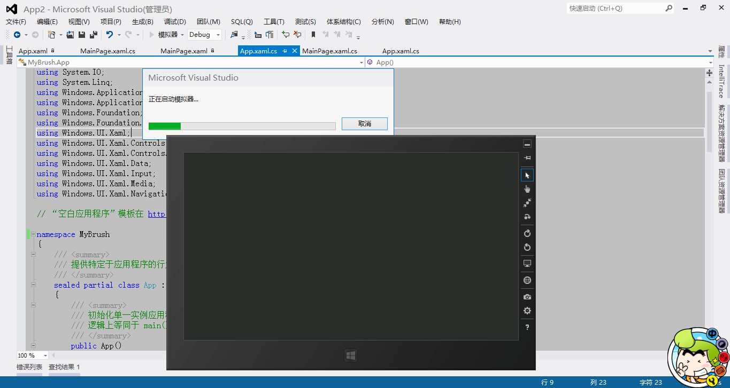730x388 pixels.
Task: Open the 工具(T) menu
Action: [x=274, y=22]
